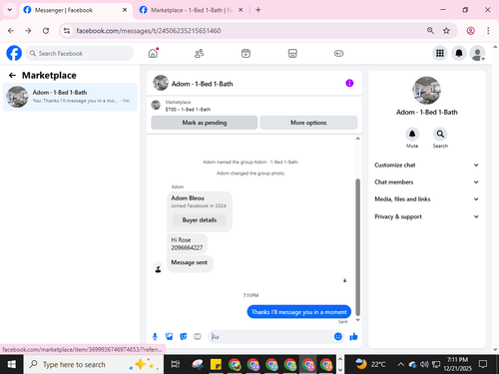Close the Messenger tab
The height and width of the screenshot is (374, 499).
[x=125, y=10]
